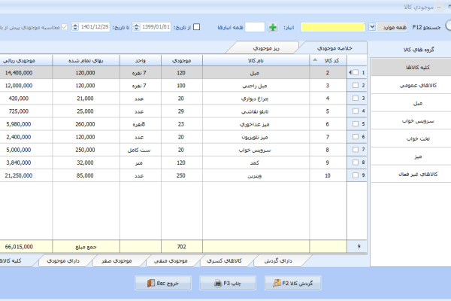The width and height of the screenshot is (451, 301).
Task: Click product code 10 cell
Action: click(x=328, y=175)
